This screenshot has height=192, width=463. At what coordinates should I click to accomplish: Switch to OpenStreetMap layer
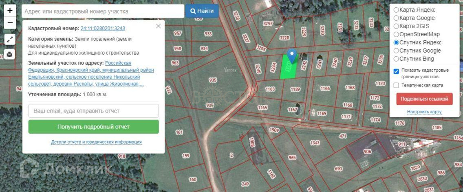coord(396,34)
